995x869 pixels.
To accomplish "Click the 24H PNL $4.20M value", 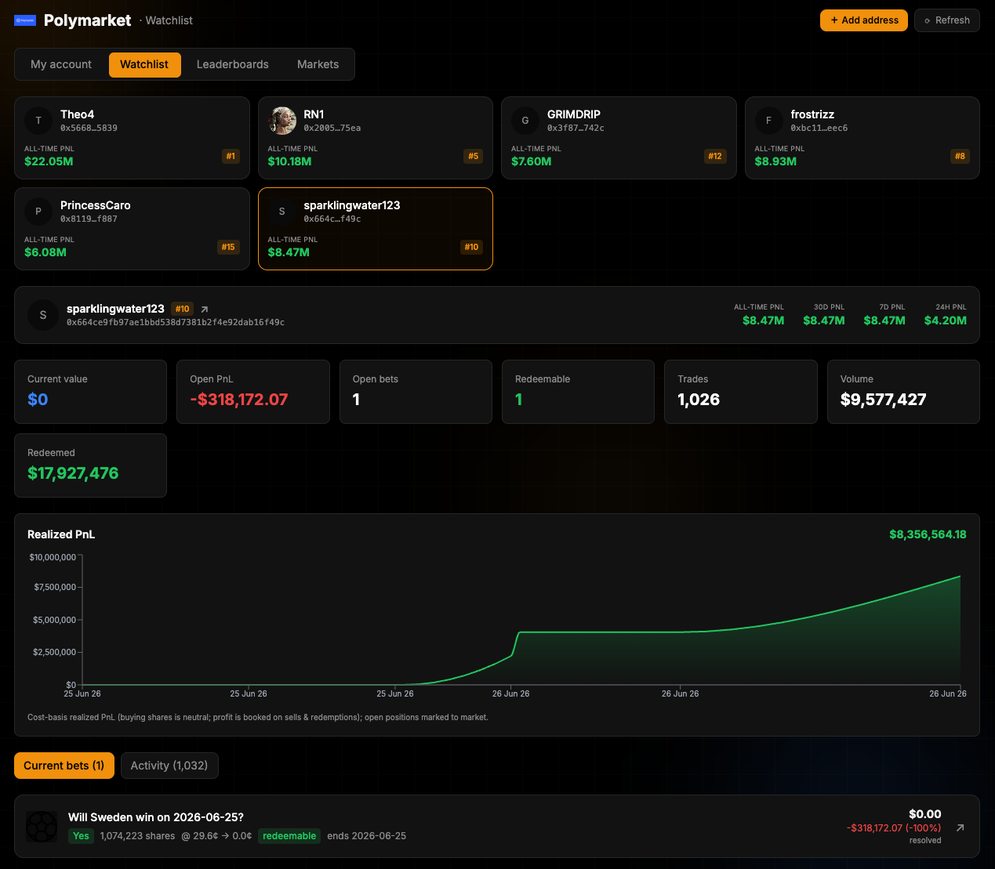I will pyautogui.click(x=945, y=320).
